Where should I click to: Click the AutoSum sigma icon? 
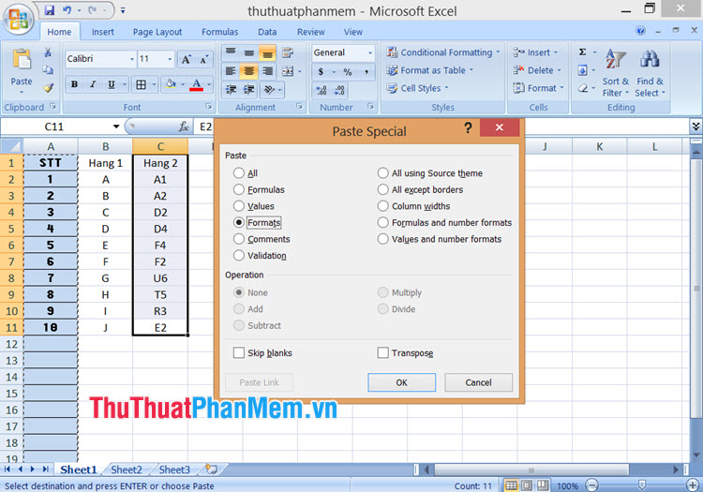pyautogui.click(x=582, y=52)
